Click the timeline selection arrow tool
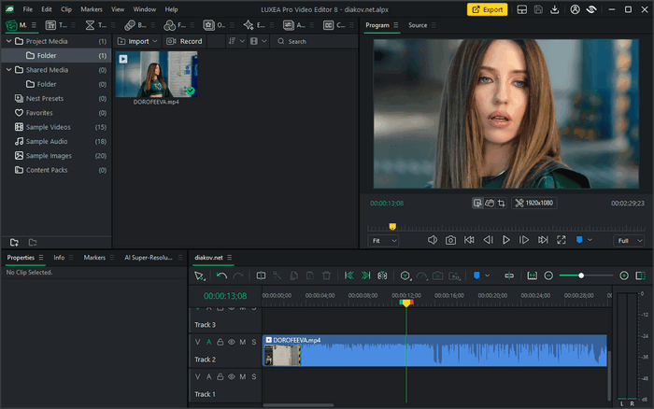Screen dimensions: 654x409 pos(199,275)
